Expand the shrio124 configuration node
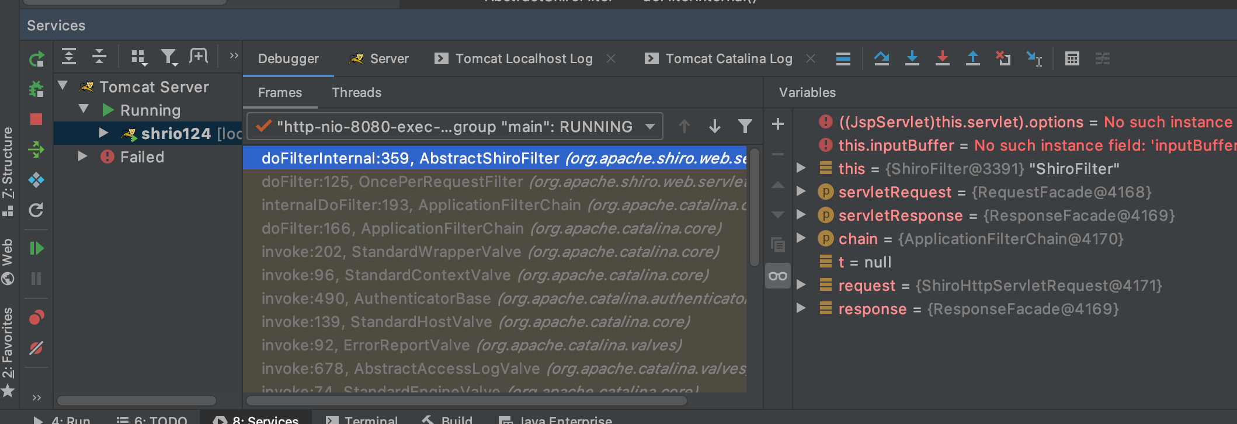 (x=103, y=133)
